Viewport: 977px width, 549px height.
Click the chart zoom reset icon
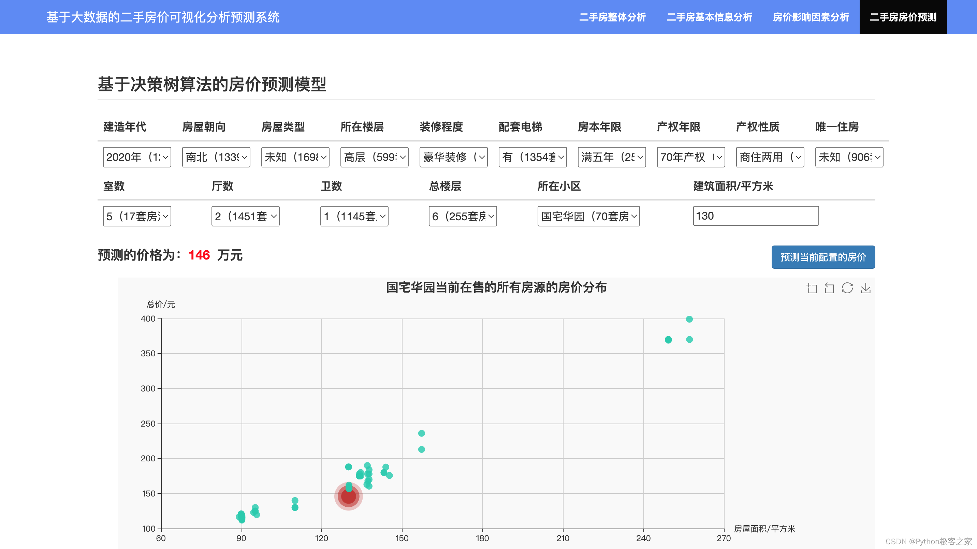[830, 288]
